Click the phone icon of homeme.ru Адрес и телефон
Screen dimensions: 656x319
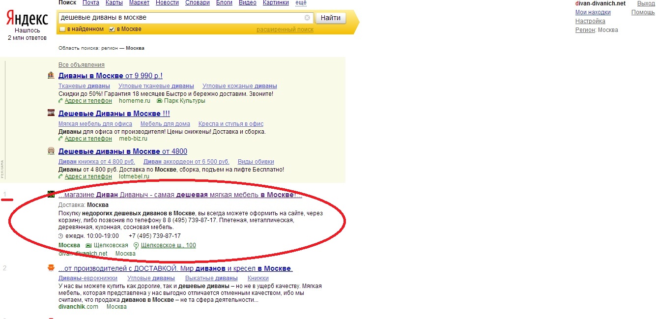click(61, 101)
